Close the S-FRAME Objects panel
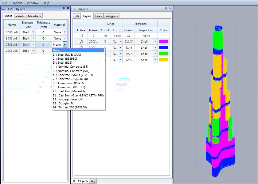Image resolution: width=258 pixels, height=184 pixels. click(68, 9)
